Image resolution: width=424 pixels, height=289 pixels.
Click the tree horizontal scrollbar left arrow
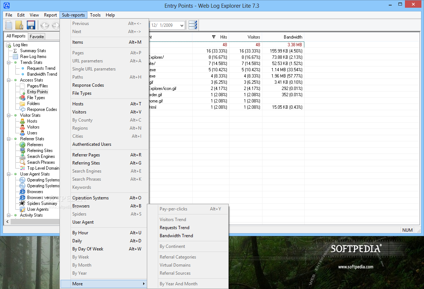tap(8, 222)
